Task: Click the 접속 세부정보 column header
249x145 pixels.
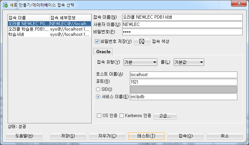Action: (x=70, y=18)
